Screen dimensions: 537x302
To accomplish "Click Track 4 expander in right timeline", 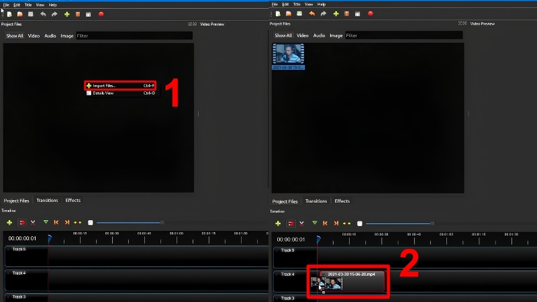I will 277,274.
